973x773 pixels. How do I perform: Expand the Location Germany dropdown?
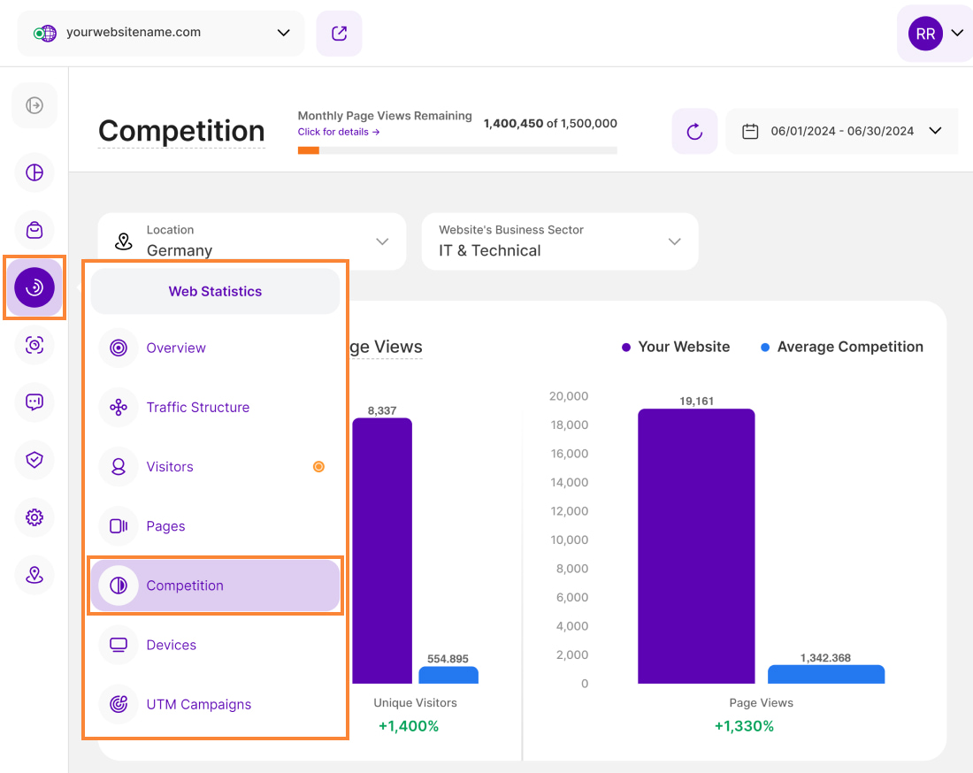click(x=252, y=241)
